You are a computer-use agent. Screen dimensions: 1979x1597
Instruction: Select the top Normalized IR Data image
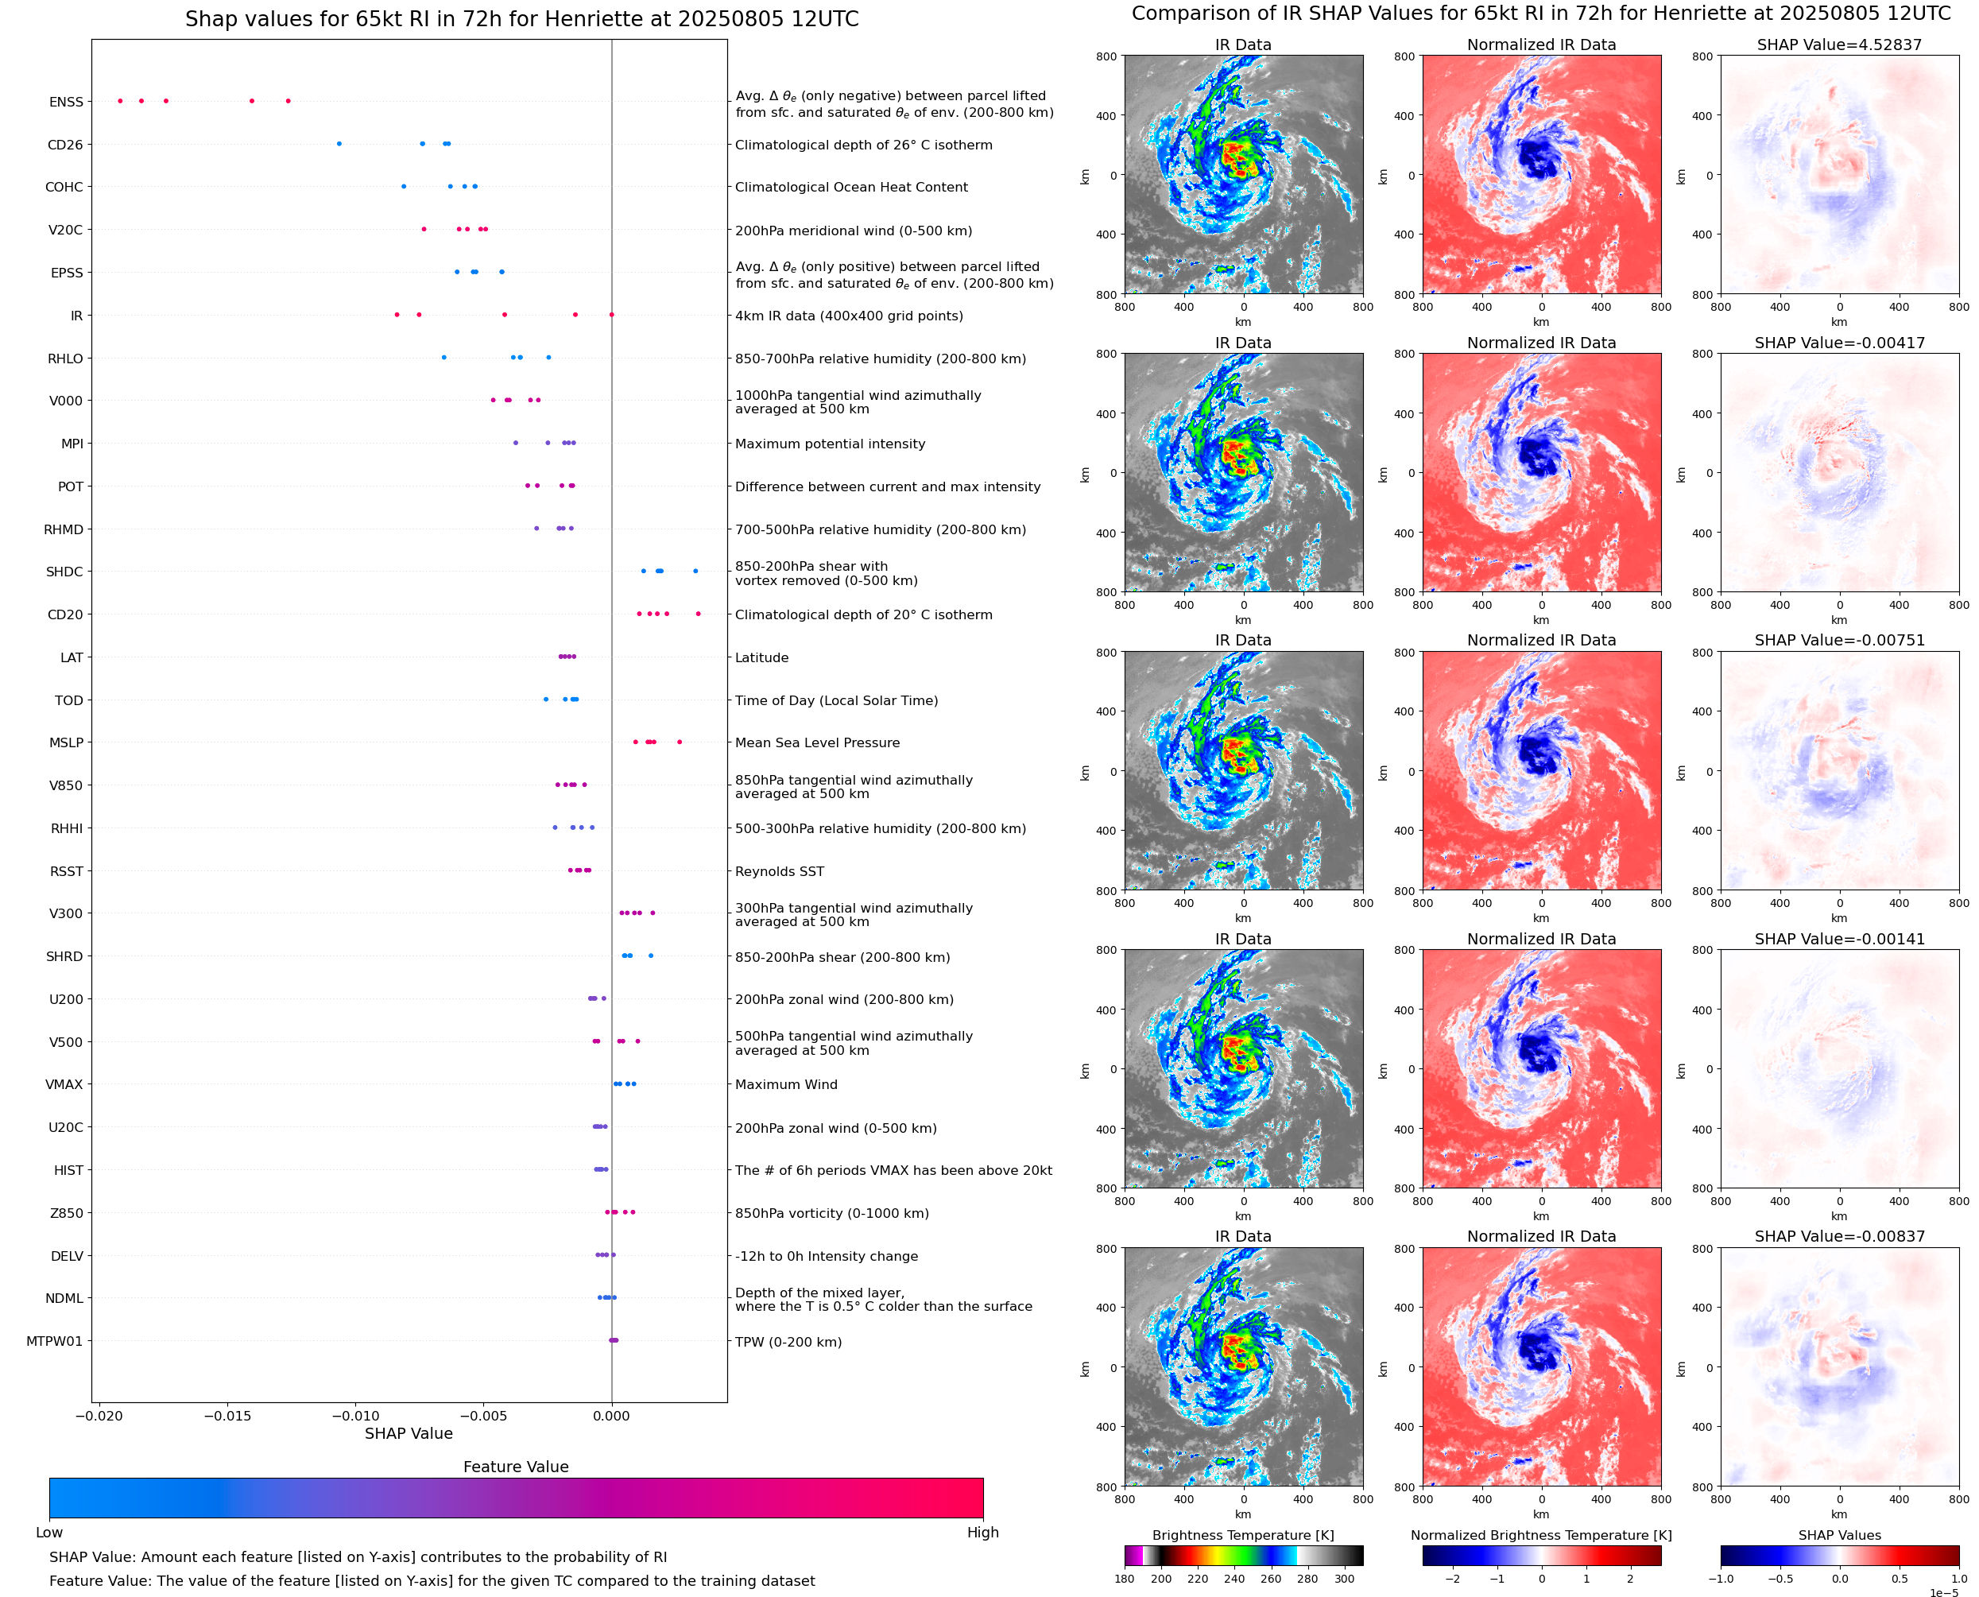tap(1541, 175)
